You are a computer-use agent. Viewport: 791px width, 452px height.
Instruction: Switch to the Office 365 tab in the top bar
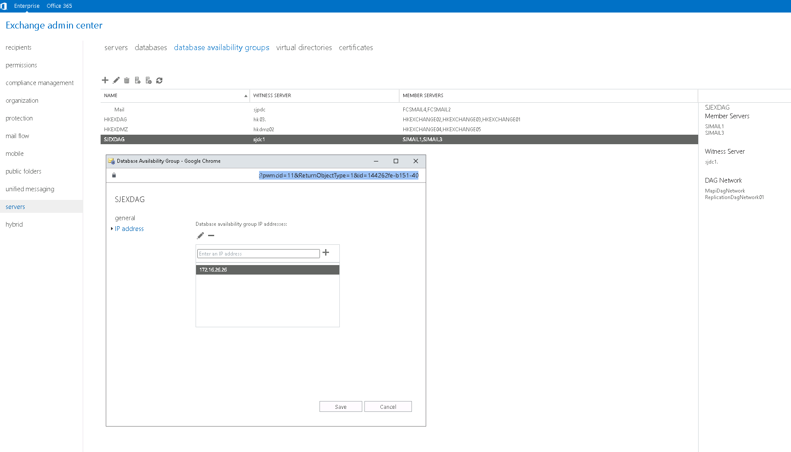[59, 6]
